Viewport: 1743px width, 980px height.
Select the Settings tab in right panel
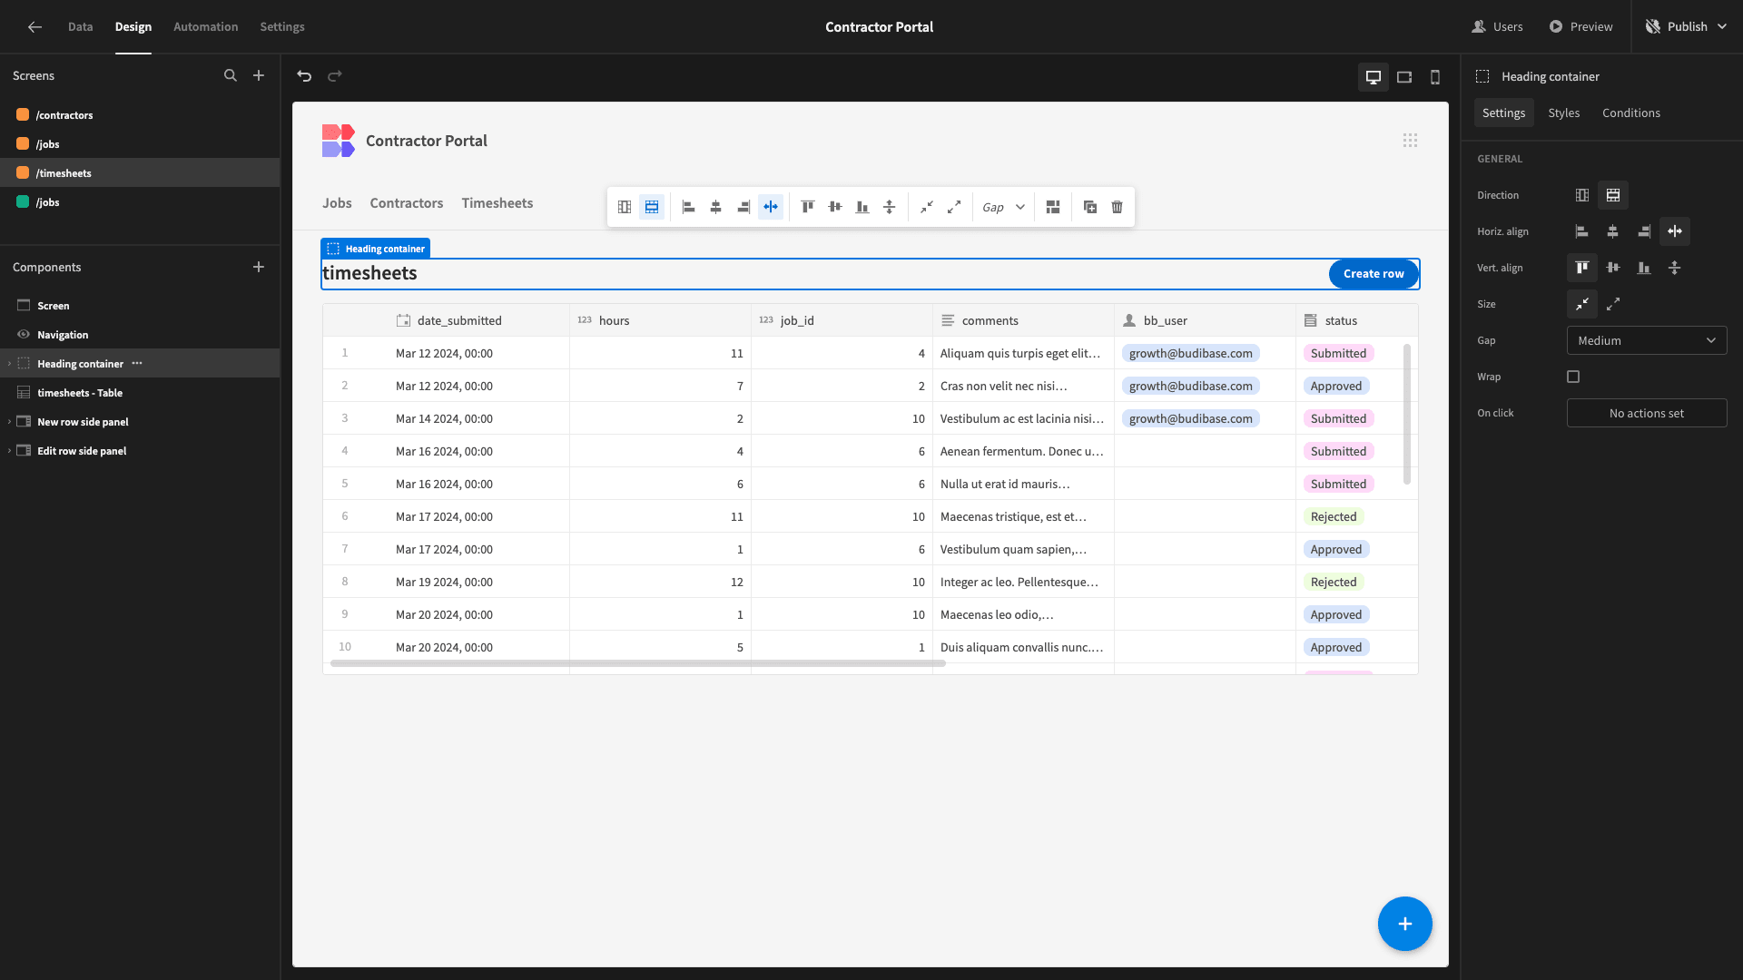click(1503, 113)
